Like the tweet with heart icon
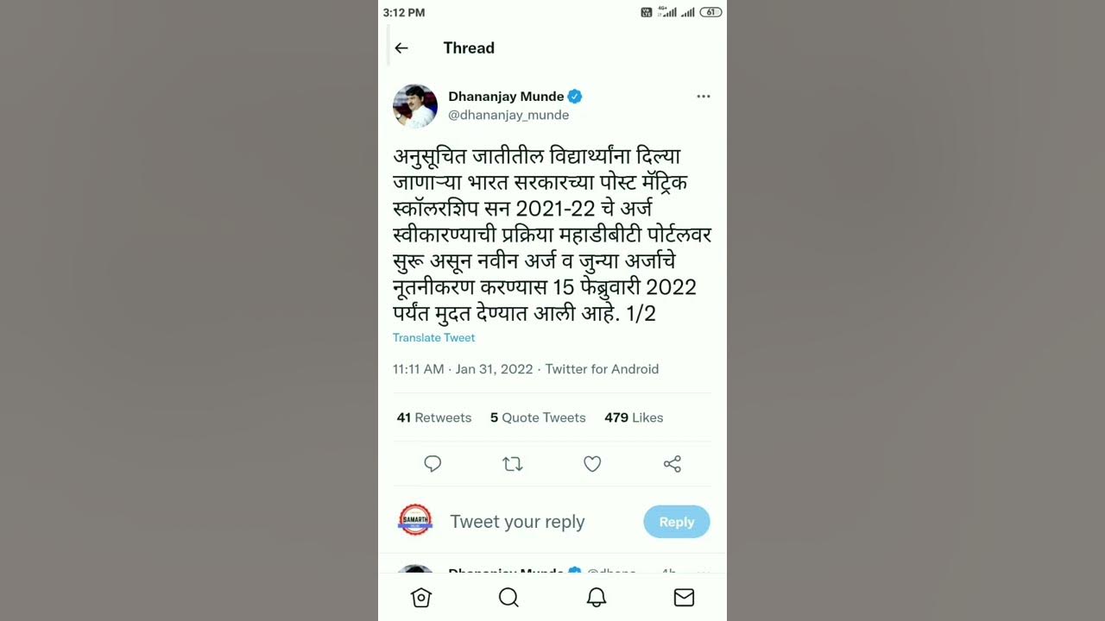This screenshot has height=621, width=1105. [592, 464]
